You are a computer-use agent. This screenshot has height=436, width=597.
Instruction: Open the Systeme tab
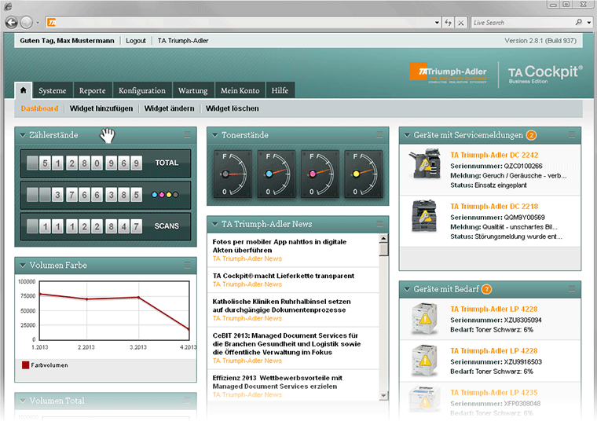click(52, 90)
